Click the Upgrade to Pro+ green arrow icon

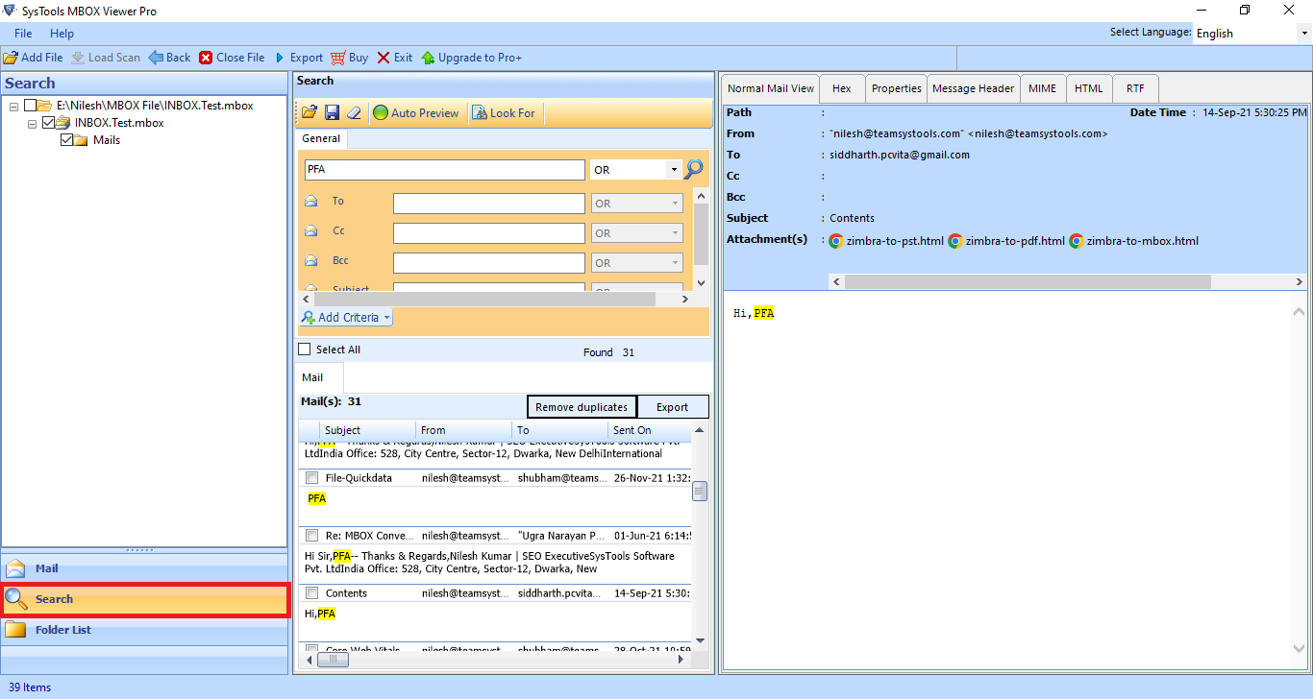[428, 58]
